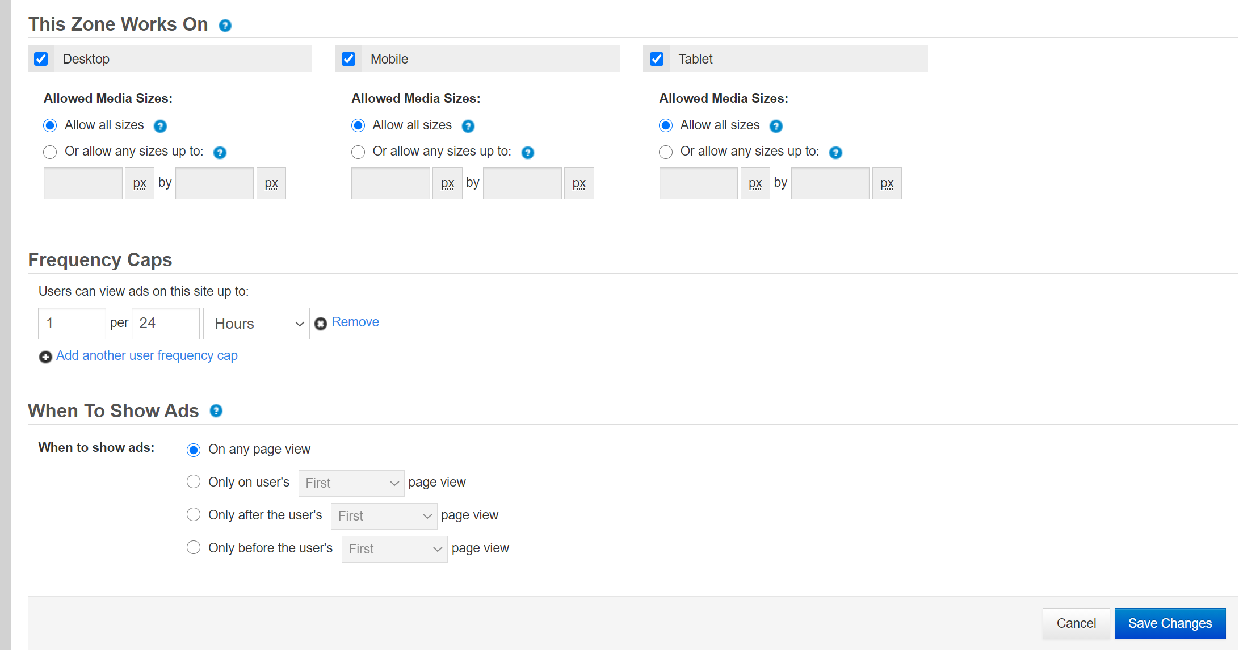
Task: Uncheck the Desktop checkbox
Action: coord(41,59)
